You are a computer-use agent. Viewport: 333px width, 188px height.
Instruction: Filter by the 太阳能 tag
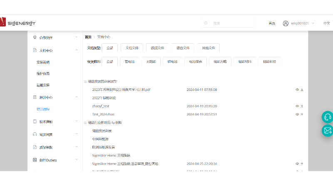point(151,61)
